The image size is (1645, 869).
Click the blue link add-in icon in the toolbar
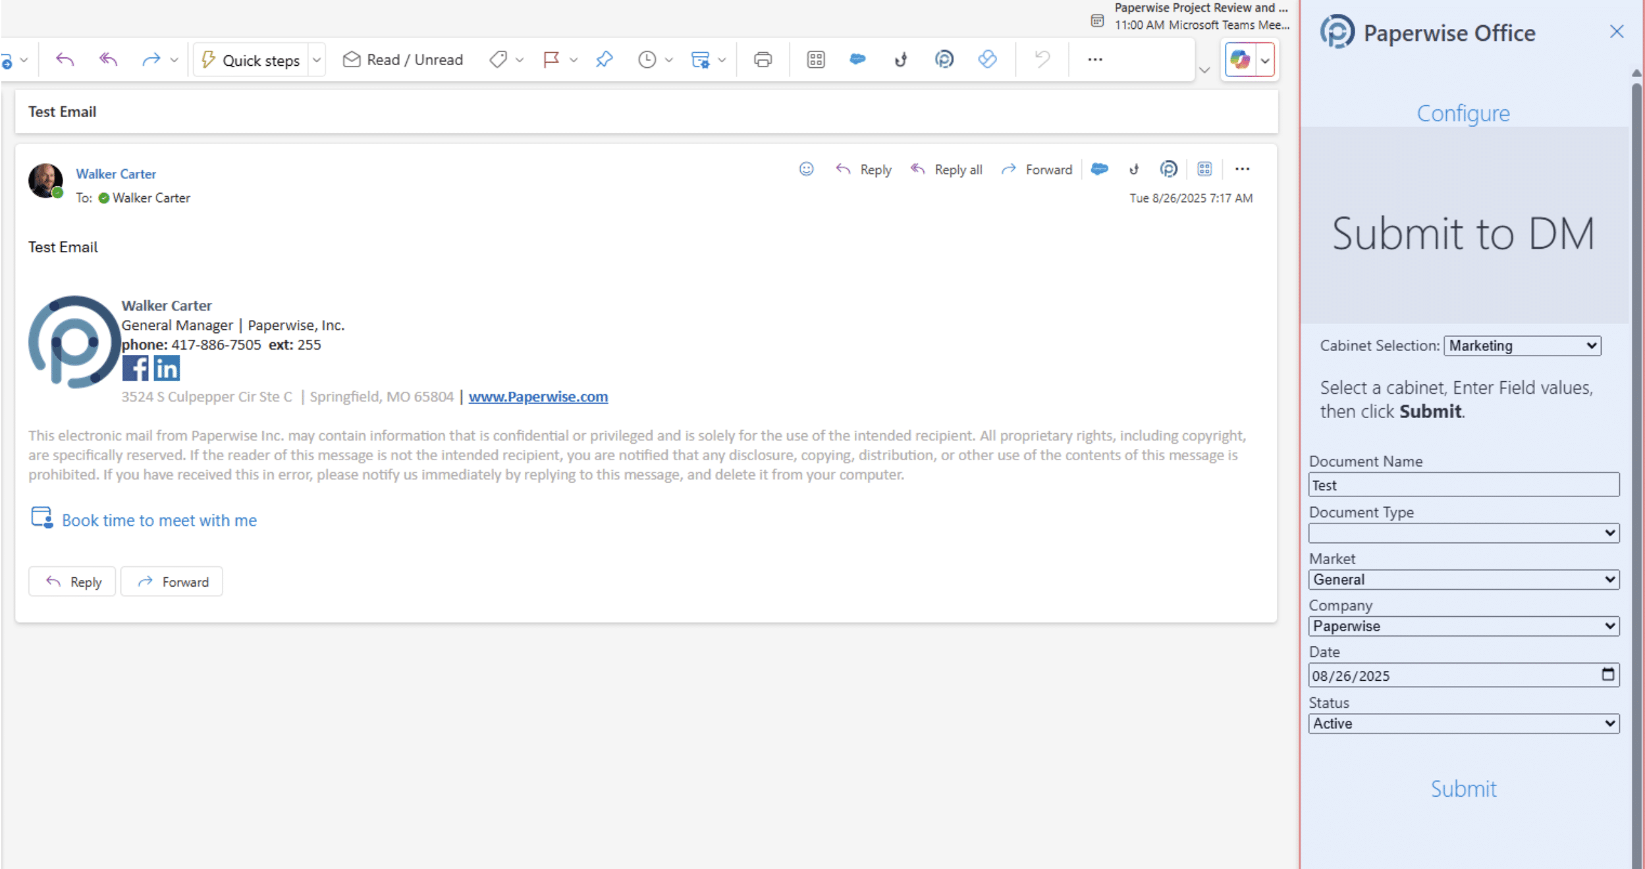click(987, 59)
